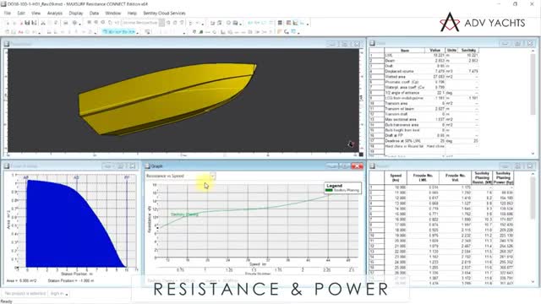Select the Displaced volume row in Data table
Image resolution: width=541 pixels, height=304 pixels.
(x=424, y=71)
